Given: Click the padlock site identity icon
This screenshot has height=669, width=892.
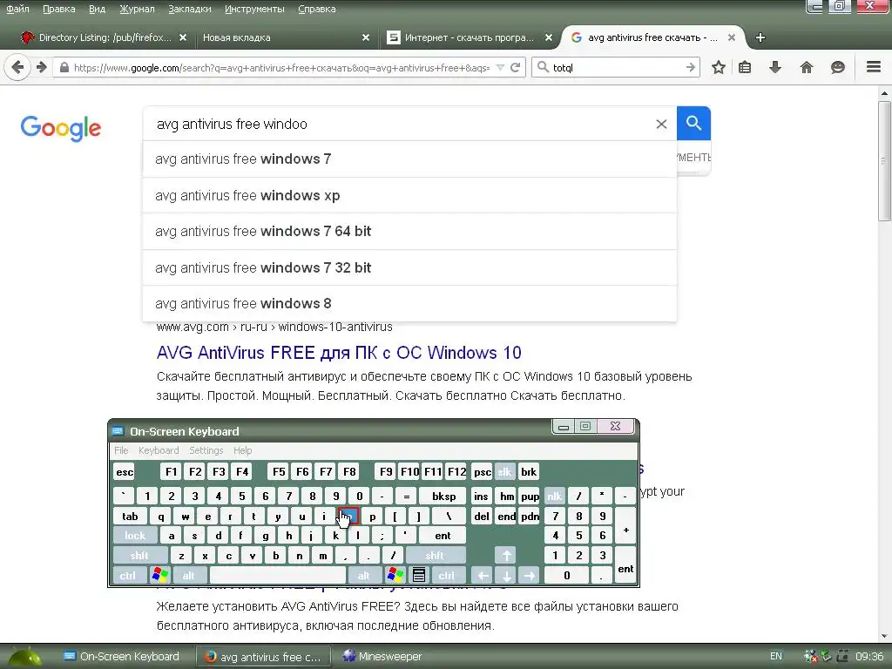Looking at the screenshot, I should pos(64,67).
